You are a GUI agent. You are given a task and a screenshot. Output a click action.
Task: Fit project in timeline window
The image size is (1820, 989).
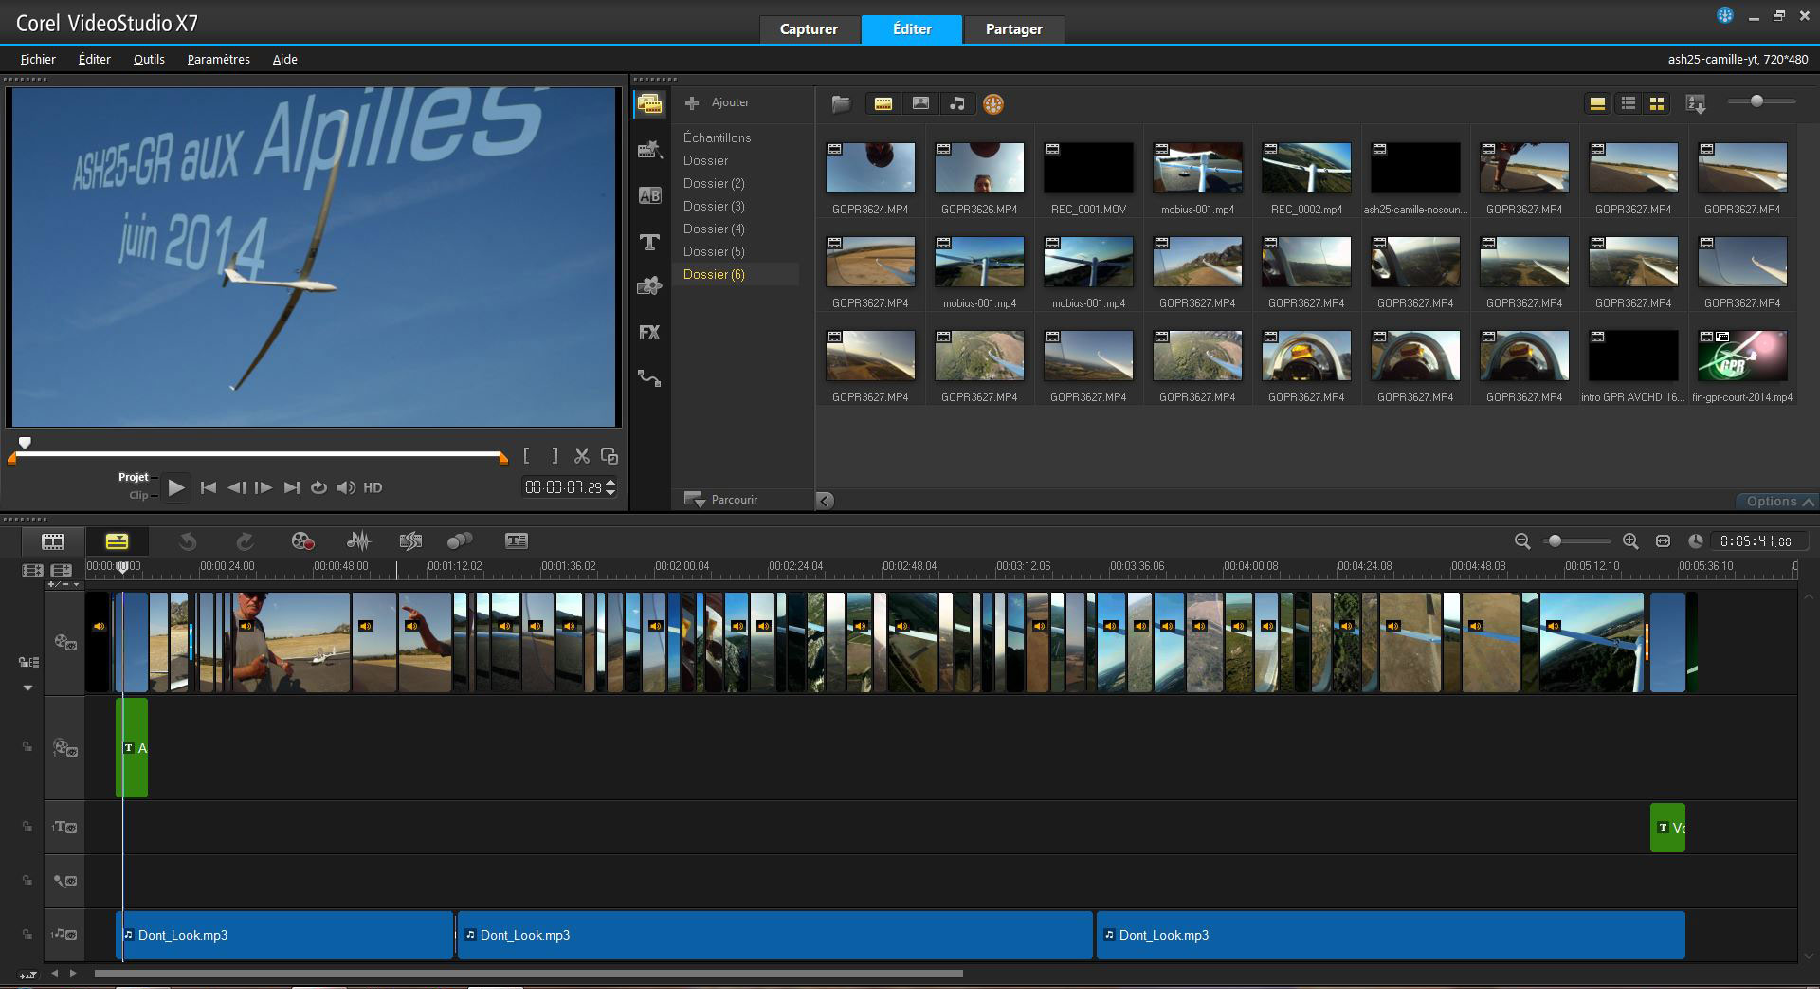pos(1663,541)
